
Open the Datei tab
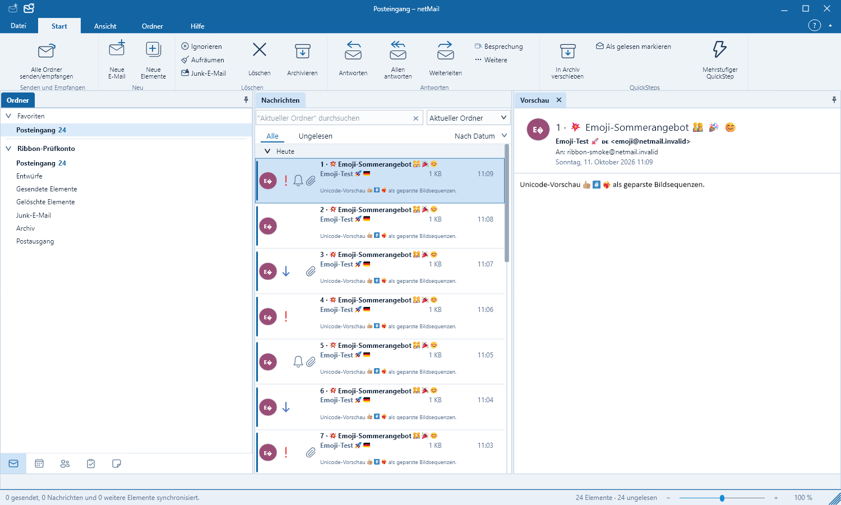(x=19, y=26)
